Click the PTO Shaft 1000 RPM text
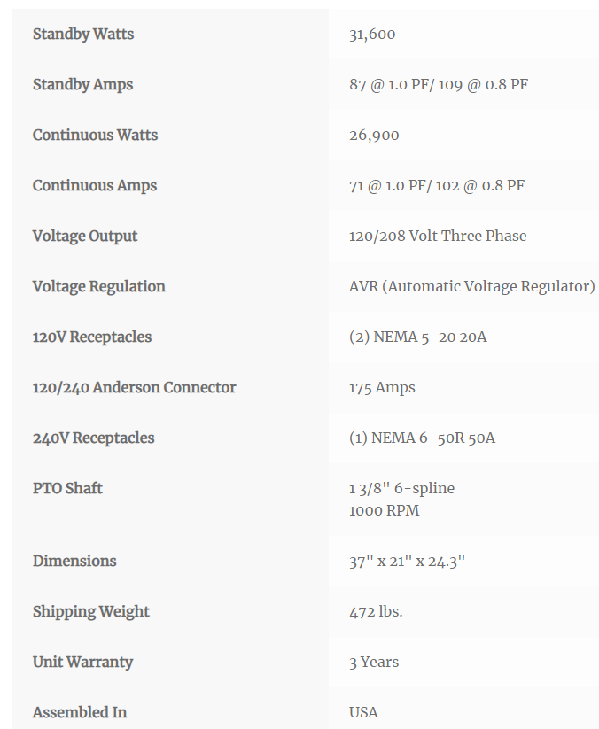 tap(385, 510)
